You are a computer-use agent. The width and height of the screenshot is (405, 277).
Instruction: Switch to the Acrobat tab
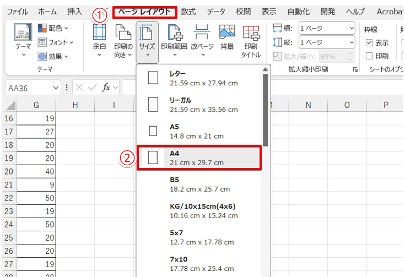point(390,12)
